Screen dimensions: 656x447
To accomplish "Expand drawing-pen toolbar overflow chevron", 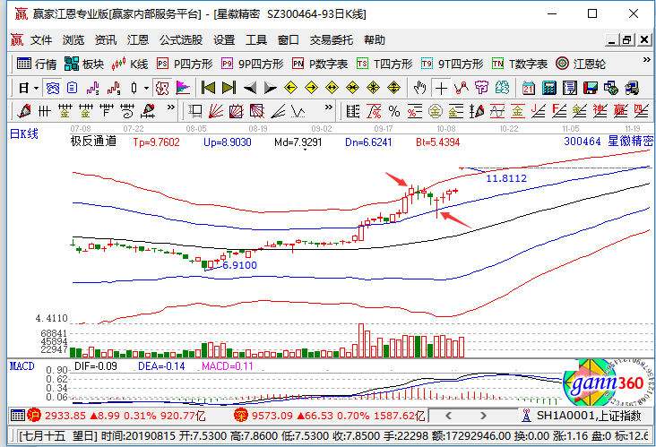I will (x=170, y=107).
